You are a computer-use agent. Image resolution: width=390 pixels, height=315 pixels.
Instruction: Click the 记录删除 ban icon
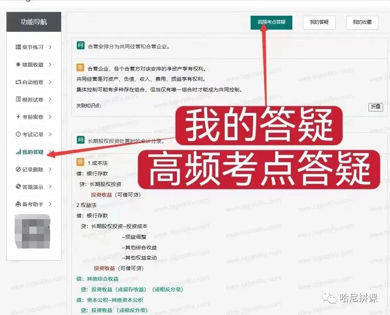tap(18, 170)
